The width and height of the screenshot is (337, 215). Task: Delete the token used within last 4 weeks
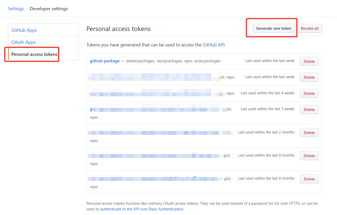309,94
